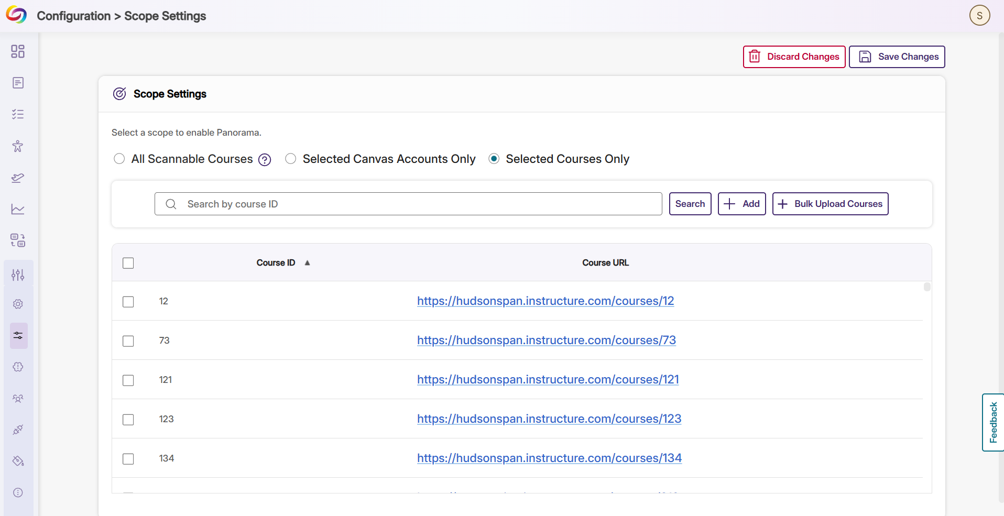
Task: Open the Feedback side tab
Action: 993,422
